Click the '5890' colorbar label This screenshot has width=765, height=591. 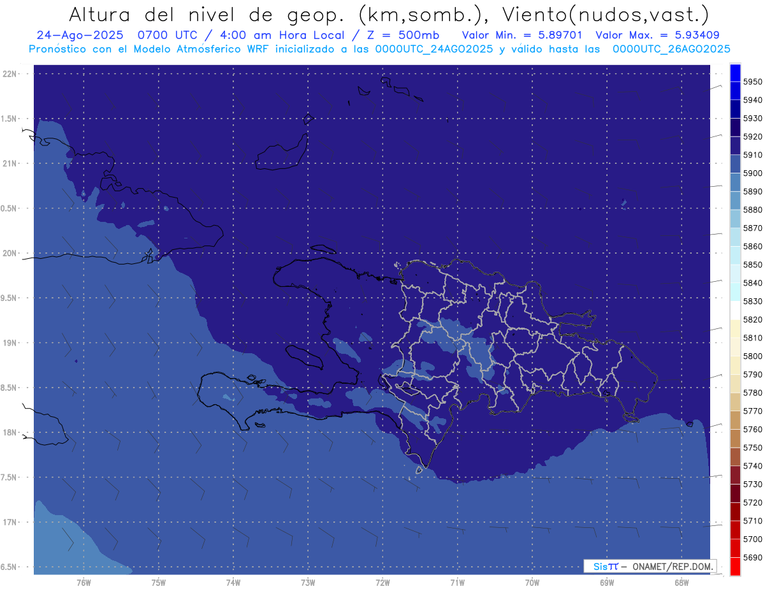[x=753, y=192]
